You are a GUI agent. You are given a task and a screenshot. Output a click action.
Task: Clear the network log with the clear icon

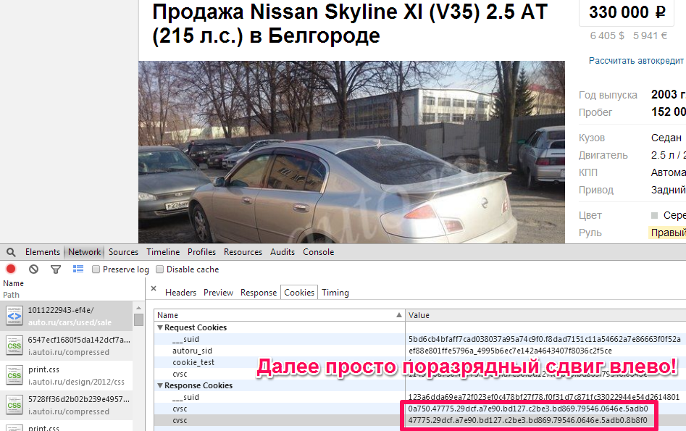[x=34, y=269]
